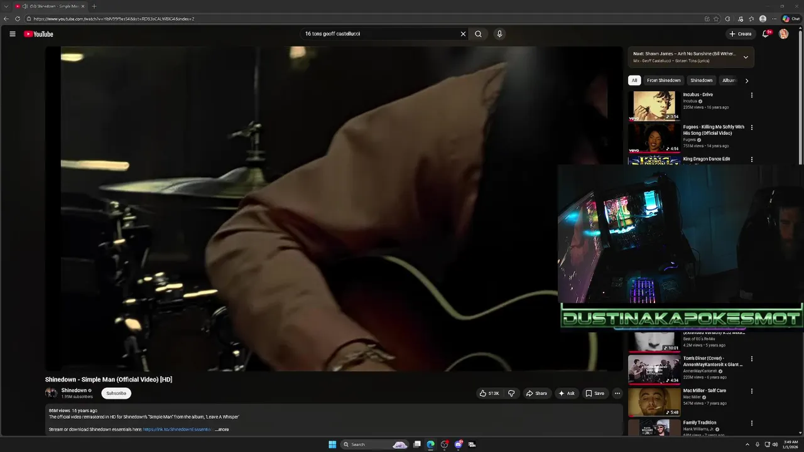Open Fugees Killing Me Softly thumbnail
804x452 pixels.
click(x=654, y=138)
